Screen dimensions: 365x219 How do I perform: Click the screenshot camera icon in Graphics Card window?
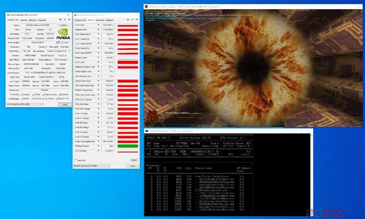pos(60,20)
